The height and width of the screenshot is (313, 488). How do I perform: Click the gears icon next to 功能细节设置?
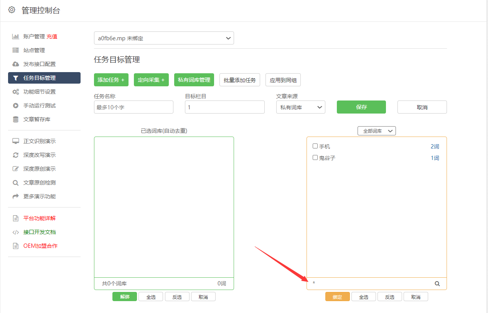point(16,92)
